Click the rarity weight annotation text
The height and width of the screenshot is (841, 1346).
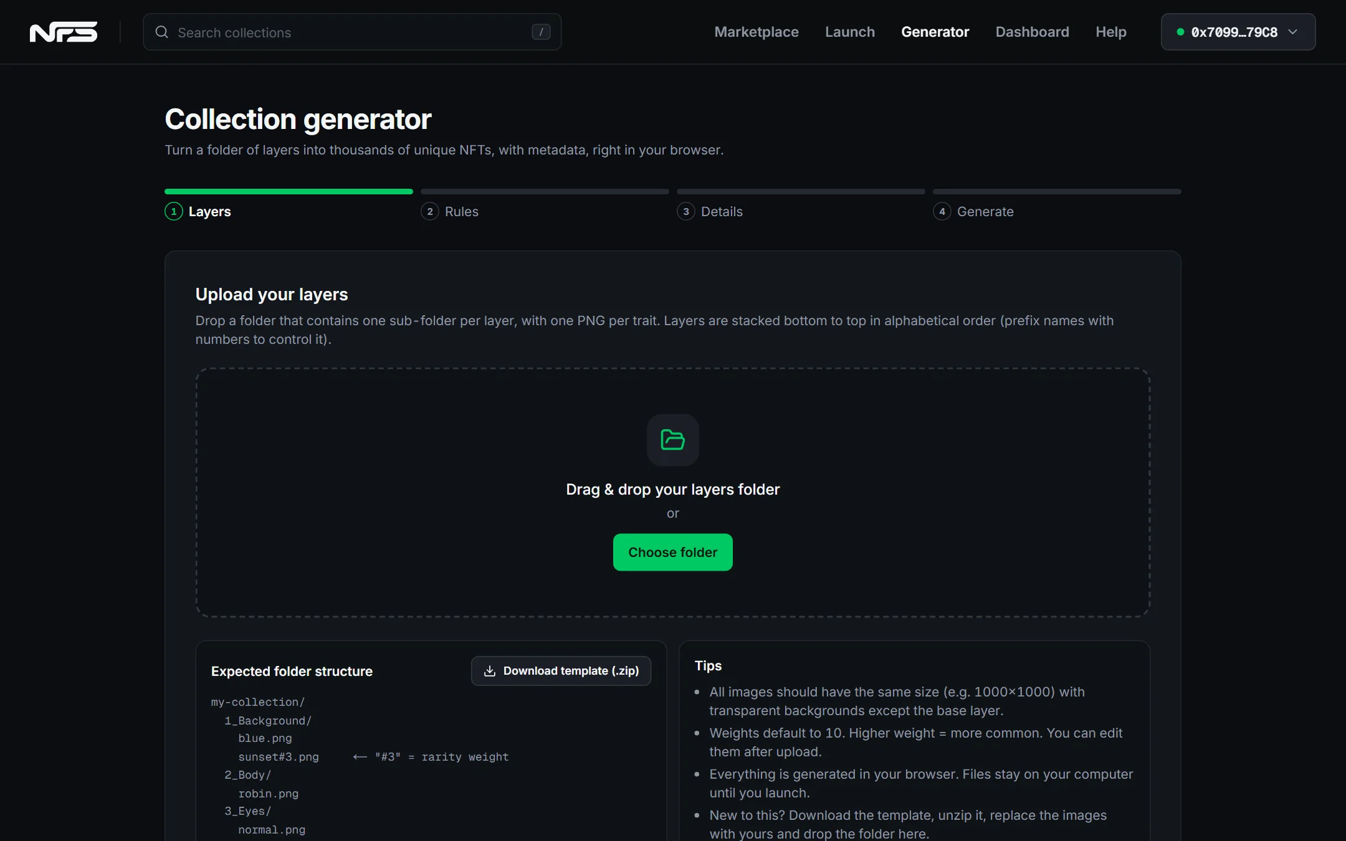[x=431, y=757]
